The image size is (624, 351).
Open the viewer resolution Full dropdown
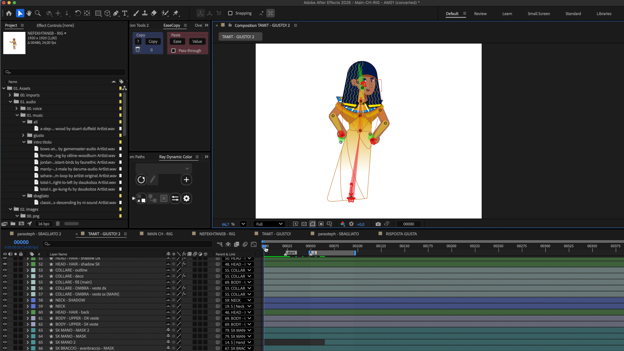269,224
